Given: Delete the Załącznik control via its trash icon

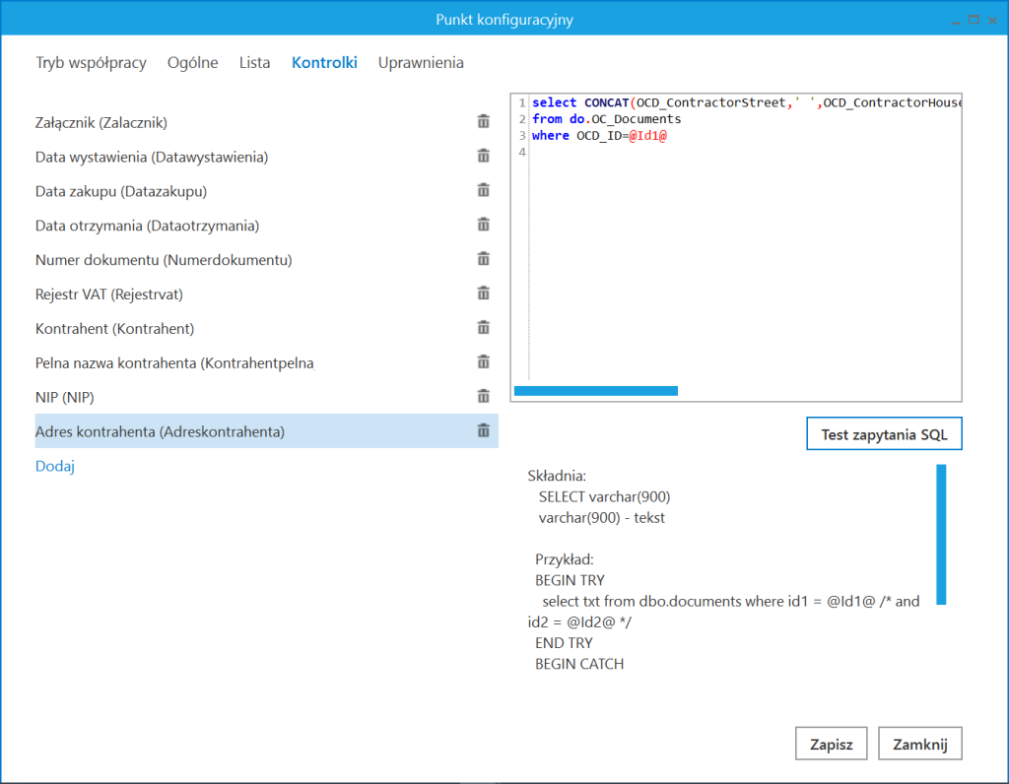Looking at the screenshot, I should tap(482, 120).
